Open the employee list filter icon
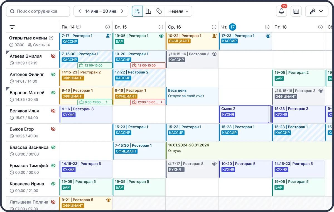This screenshot has width=334, height=212. (x=12, y=27)
